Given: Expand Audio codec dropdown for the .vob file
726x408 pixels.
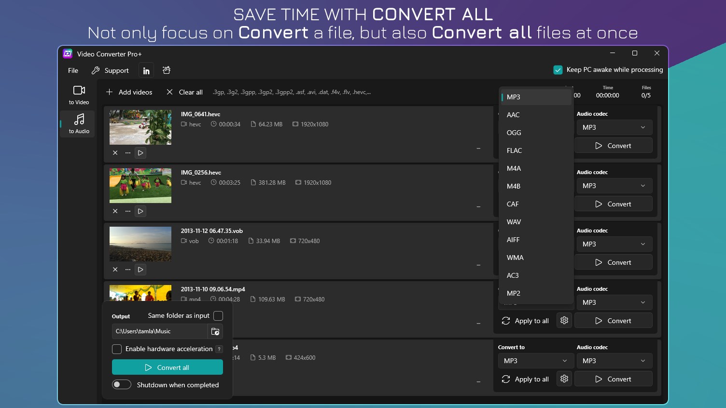Looking at the screenshot, I should click(614, 244).
